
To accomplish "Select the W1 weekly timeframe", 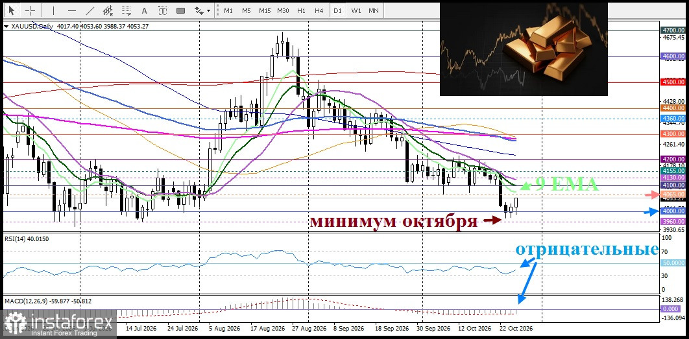I will tap(356, 10).
